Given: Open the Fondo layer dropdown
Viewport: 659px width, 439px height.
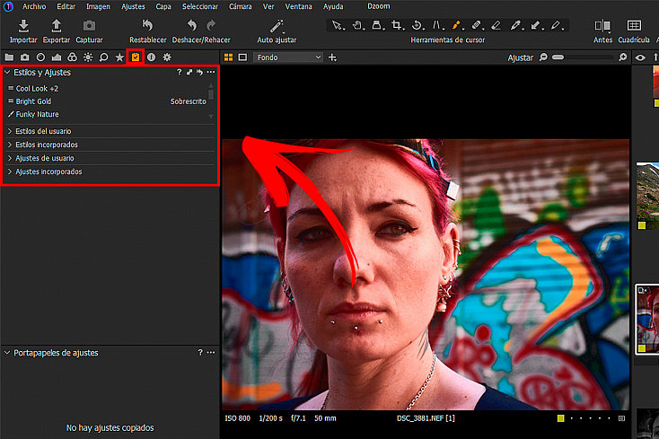Looking at the screenshot, I should [288, 57].
